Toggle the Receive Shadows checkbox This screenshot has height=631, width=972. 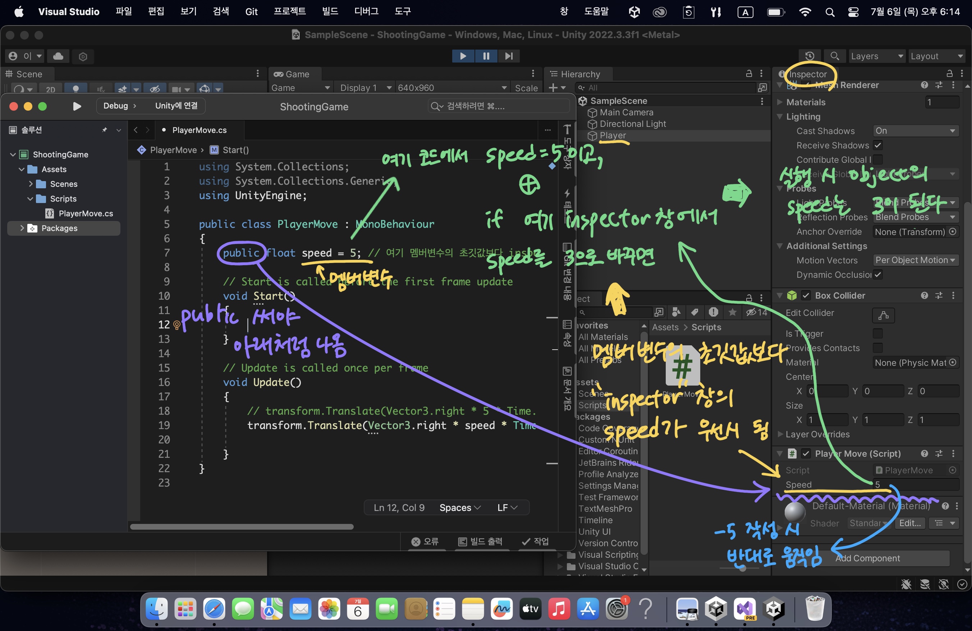[x=878, y=145]
